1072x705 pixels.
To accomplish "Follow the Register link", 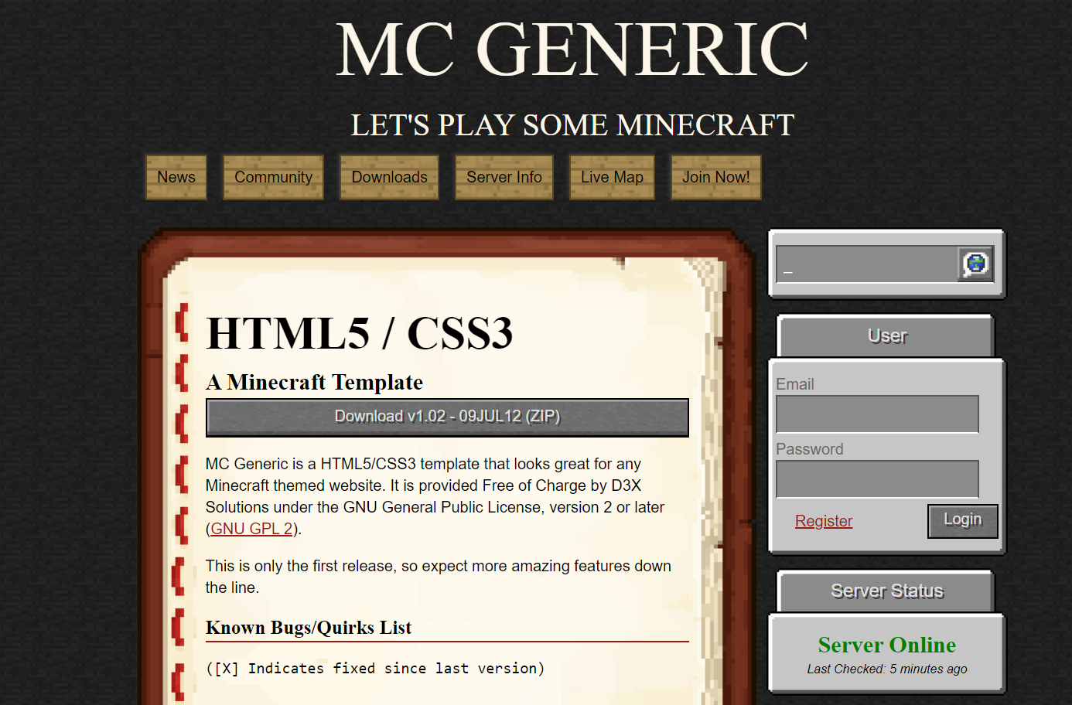I will click(824, 521).
